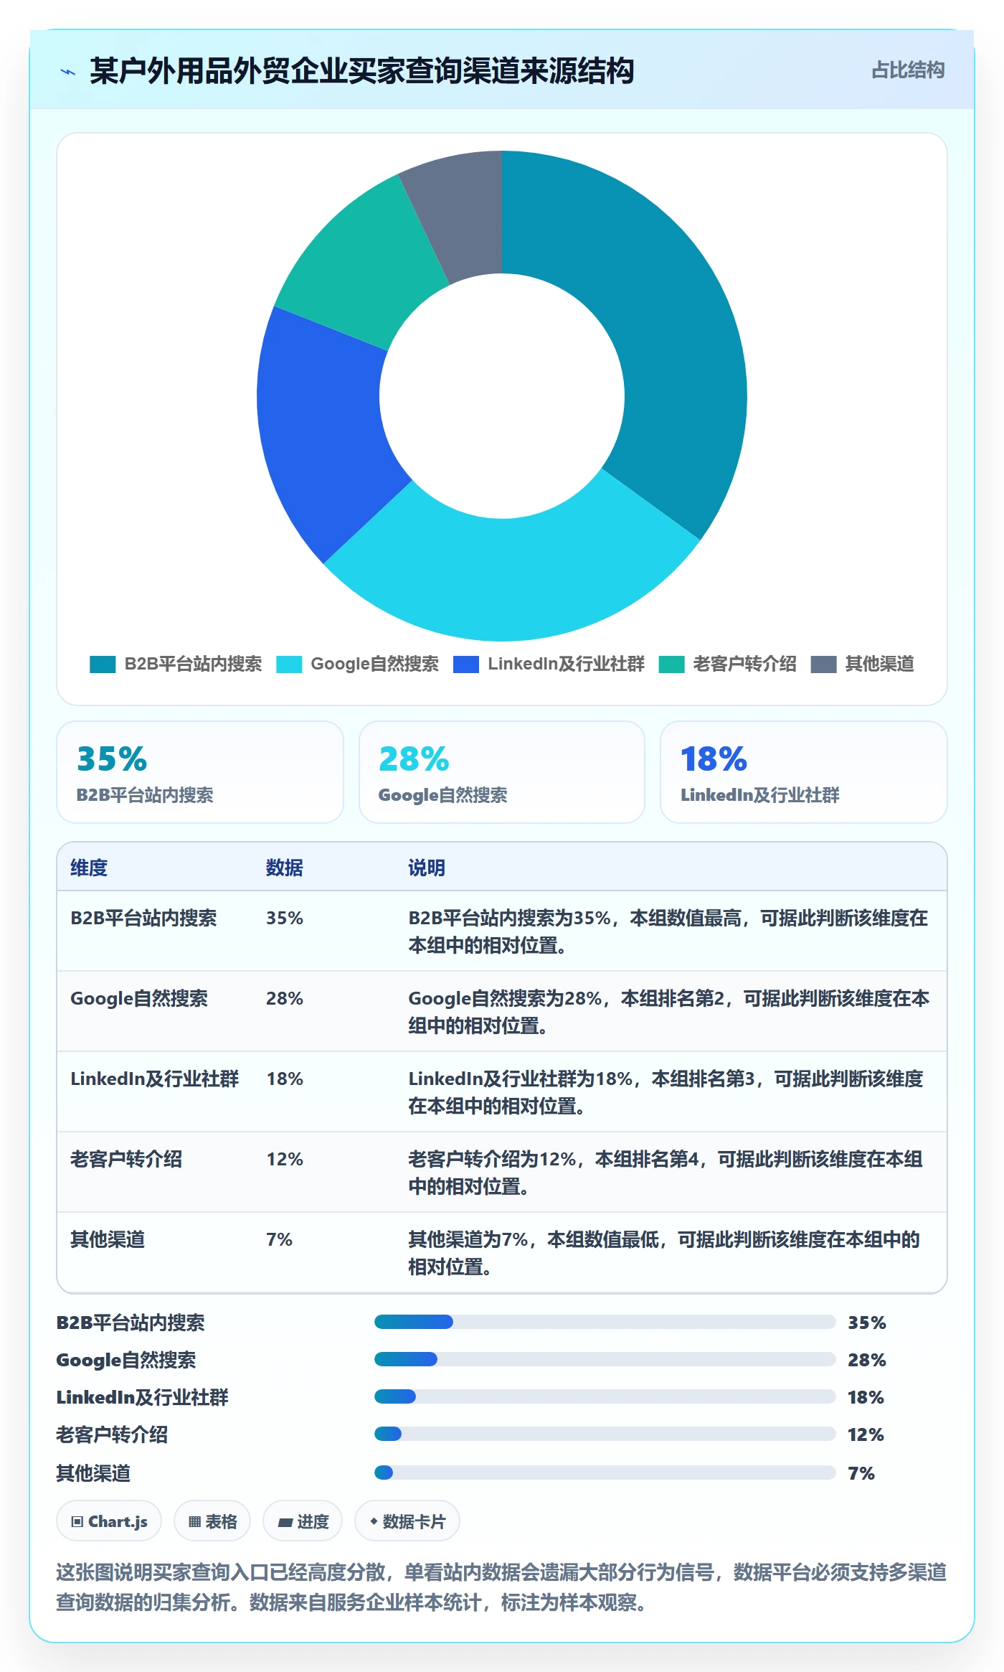
Task: Click the 数据 column header
Action: (x=285, y=868)
